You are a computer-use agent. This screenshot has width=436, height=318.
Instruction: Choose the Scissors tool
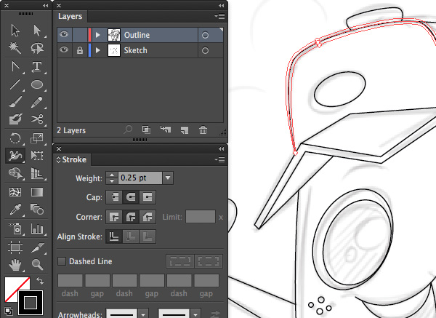(x=37, y=120)
